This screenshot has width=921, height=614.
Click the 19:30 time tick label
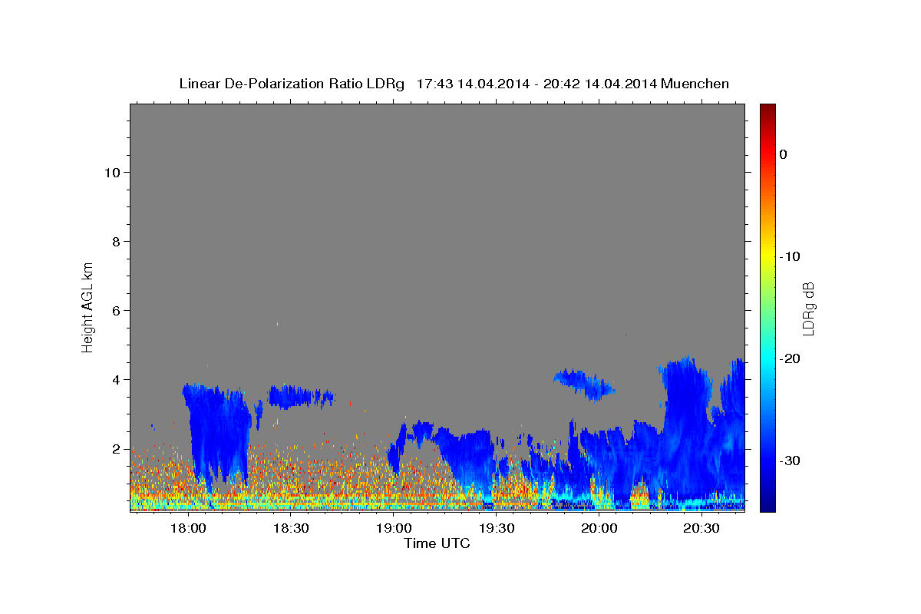(x=496, y=529)
